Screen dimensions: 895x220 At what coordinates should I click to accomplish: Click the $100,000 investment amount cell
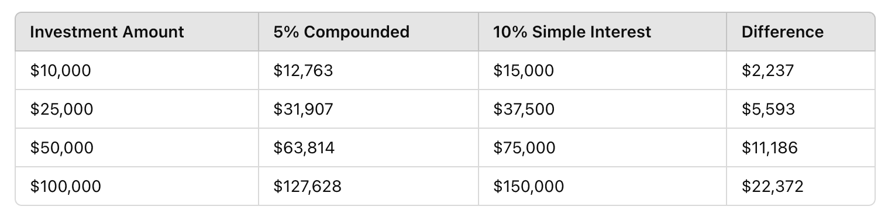point(137,186)
